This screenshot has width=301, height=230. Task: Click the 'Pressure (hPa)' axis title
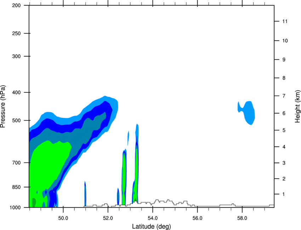click(3, 107)
